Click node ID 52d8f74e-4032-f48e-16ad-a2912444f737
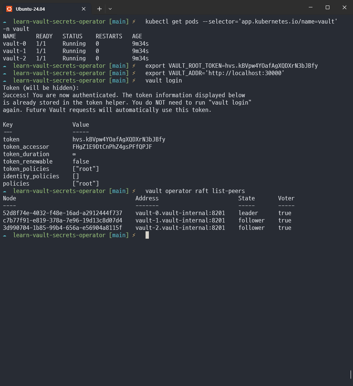This screenshot has height=386, width=353. pos(63,213)
